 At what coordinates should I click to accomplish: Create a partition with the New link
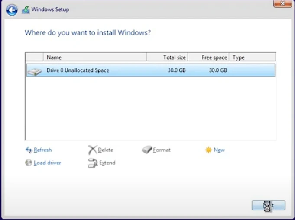pyautogui.click(x=219, y=150)
